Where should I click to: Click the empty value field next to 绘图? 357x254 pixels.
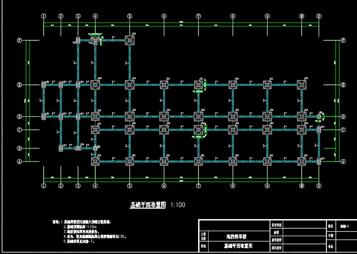tap(304, 233)
